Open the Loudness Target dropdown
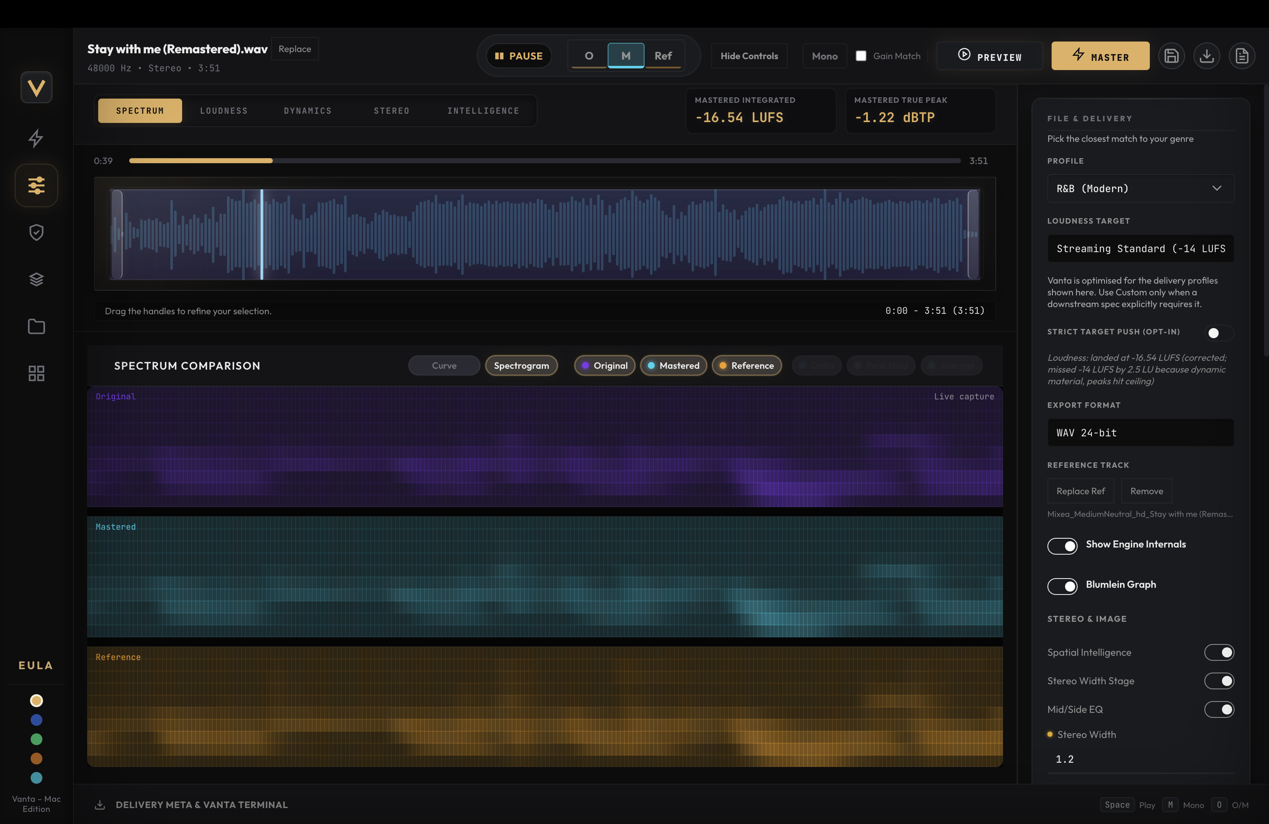This screenshot has height=824, width=1269. point(1141,248)
